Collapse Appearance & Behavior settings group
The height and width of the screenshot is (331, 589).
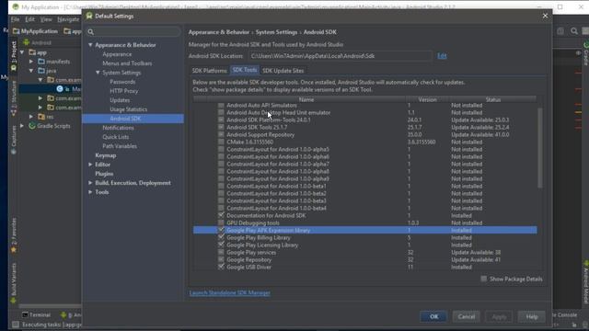(90, 45)
